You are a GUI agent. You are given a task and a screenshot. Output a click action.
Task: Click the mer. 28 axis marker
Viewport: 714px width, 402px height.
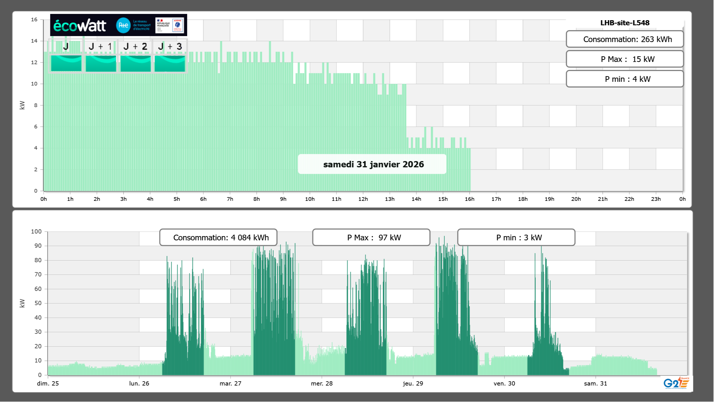pos(322,383)
